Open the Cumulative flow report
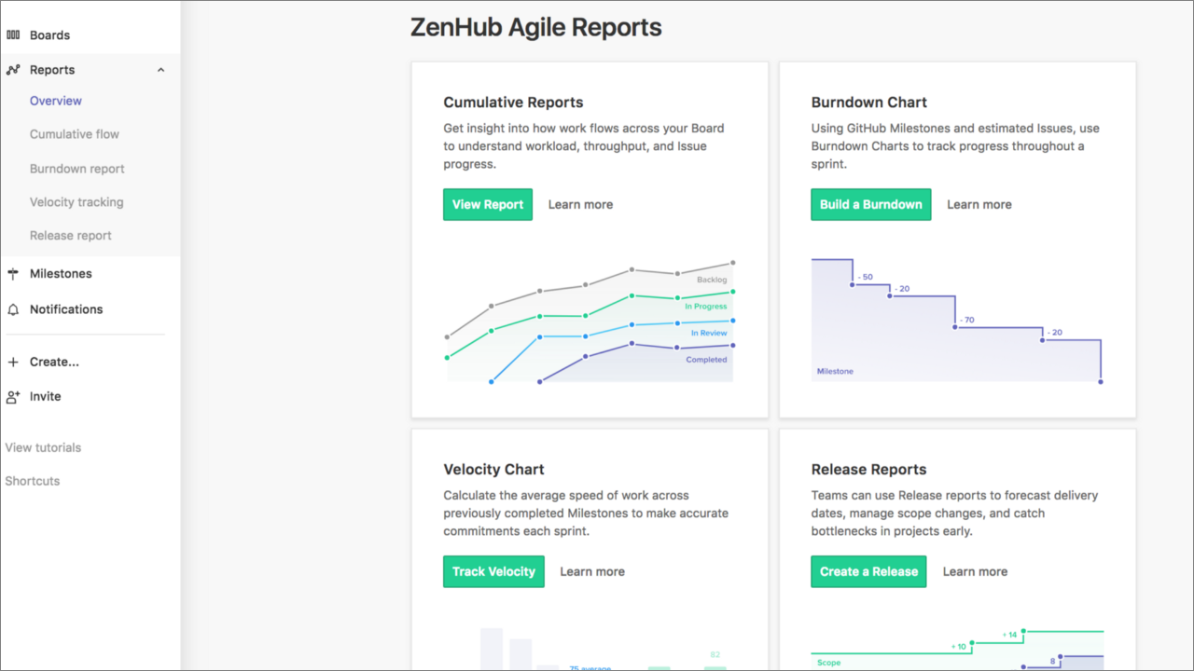This screenshot has width=1194, height=671. tap(75, 134)
